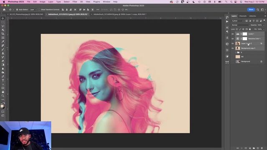This screenshot has height=150, width=267.
Task: Click the foreground color swatch
Action: pyautogui.click(x=2, y=106)
